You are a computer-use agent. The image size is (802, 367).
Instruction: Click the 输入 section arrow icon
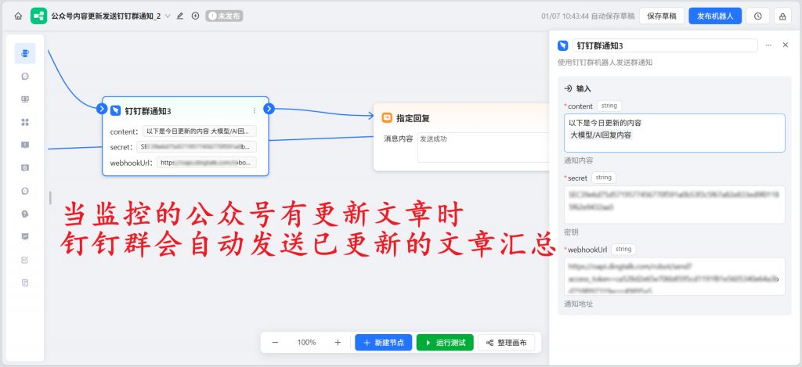[568, 88]
